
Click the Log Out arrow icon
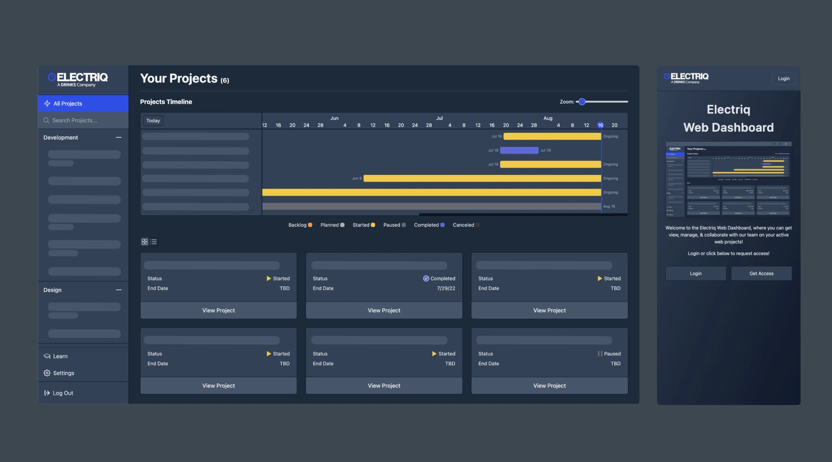point(46,393)
